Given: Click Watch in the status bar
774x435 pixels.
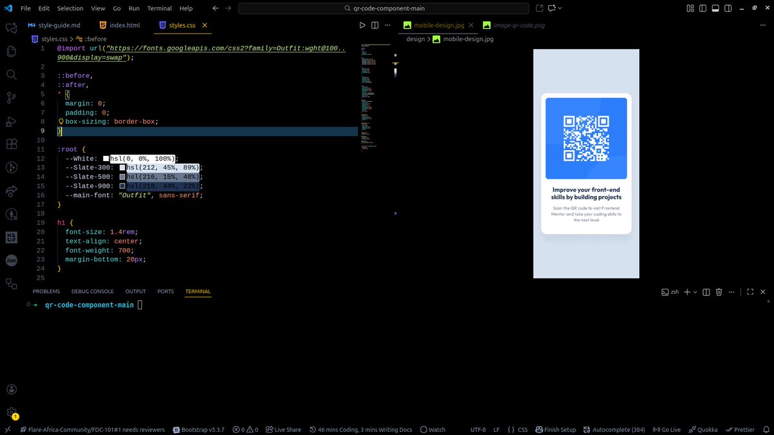Looking at the screenshot, I should click(432, 429).
